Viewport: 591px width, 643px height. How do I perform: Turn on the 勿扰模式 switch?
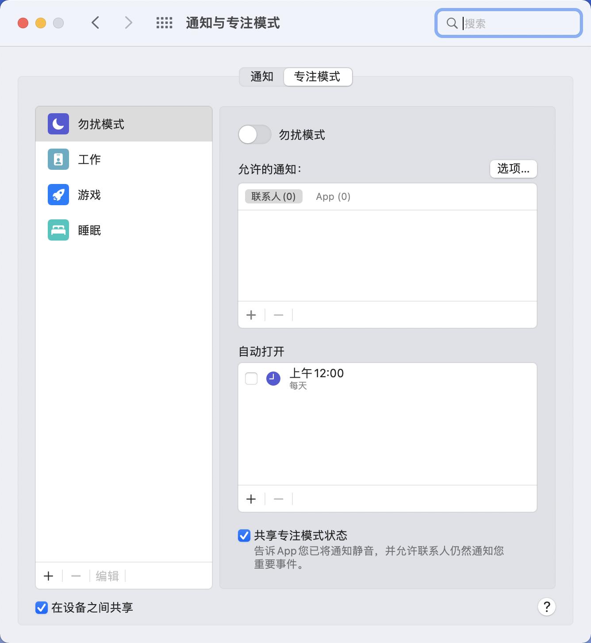pos(254,135)
